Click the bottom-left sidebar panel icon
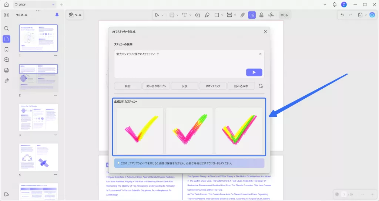Viewport: 379px width, 201px height. pyautogui.click(x=7, y=194)
